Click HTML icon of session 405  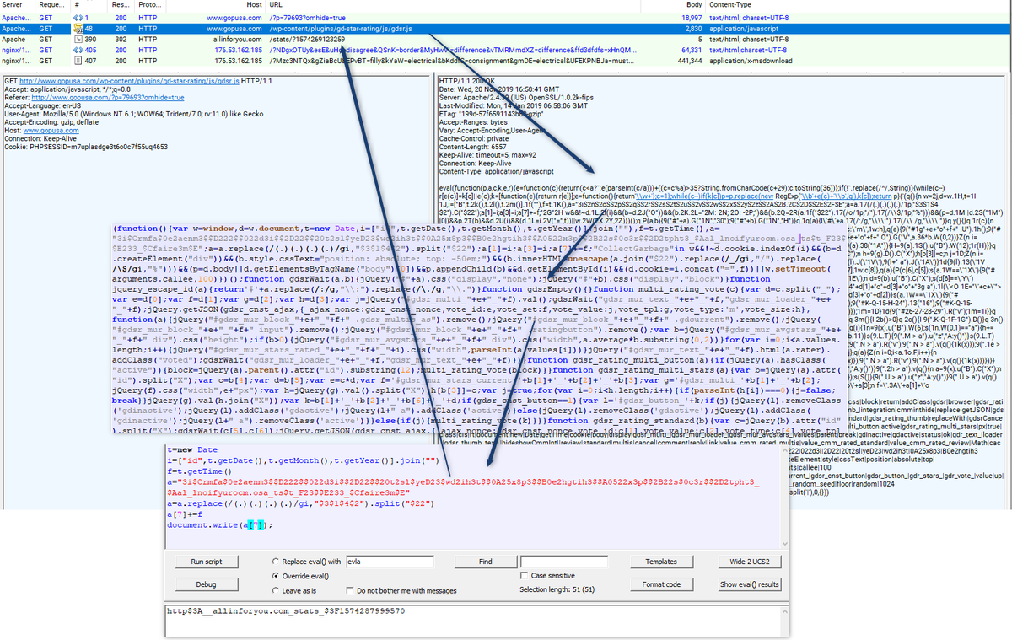coord(78,50)
